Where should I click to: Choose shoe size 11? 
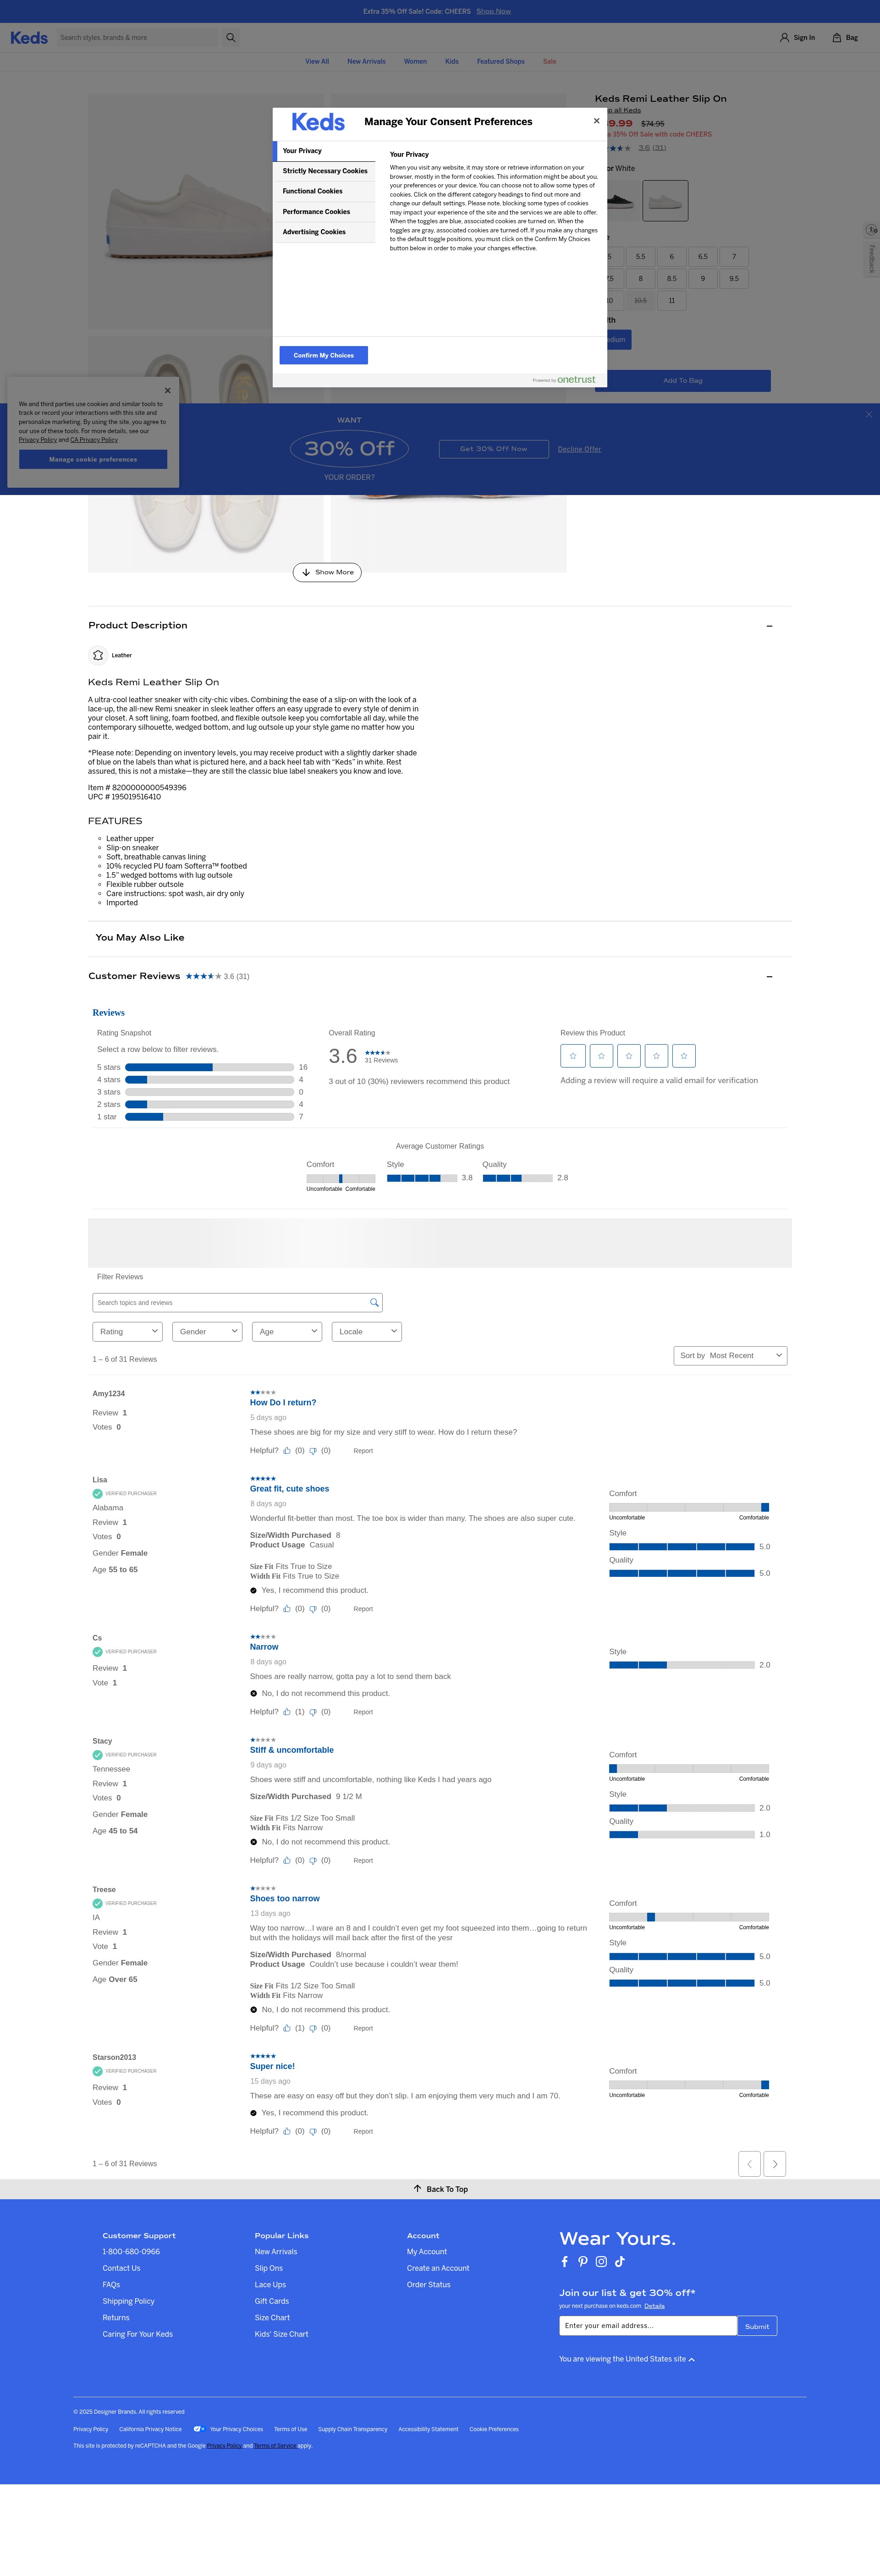672,301
